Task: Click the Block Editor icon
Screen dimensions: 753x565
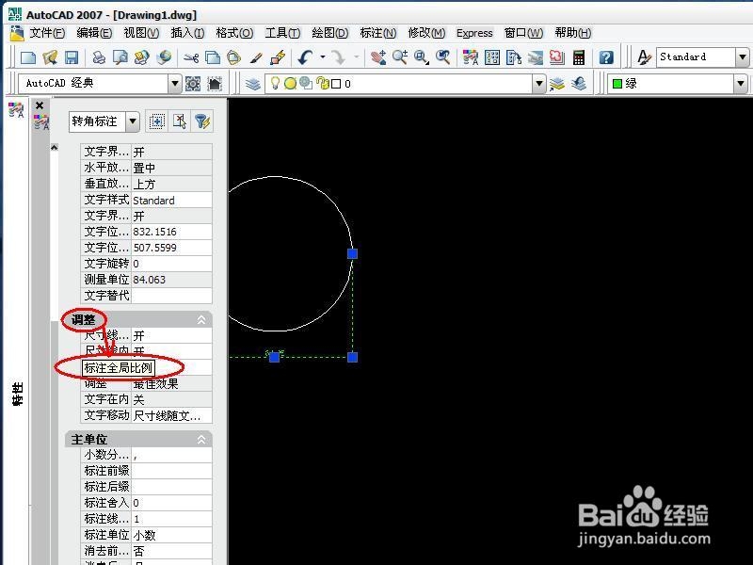Action: pyautogui.click(x=278, y=57)
